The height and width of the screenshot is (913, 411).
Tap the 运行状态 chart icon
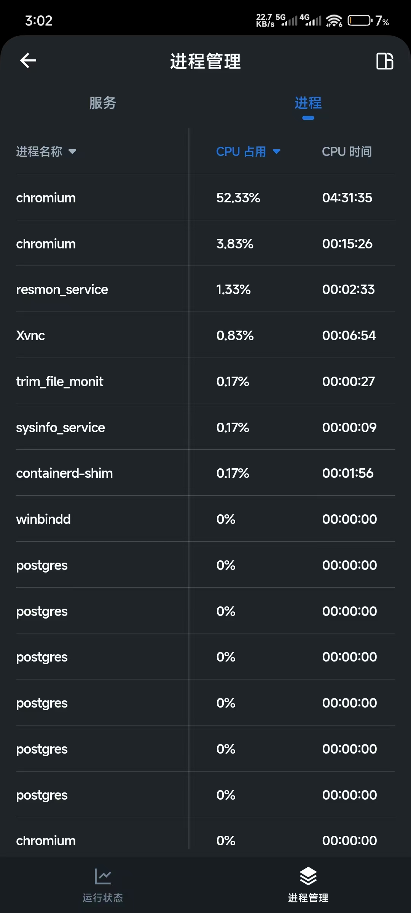103,876
